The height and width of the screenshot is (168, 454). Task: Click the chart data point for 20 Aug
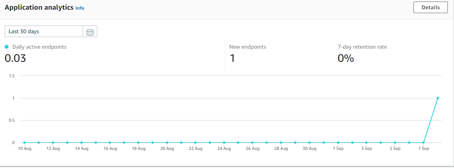pyautogui.click(x=167, y=143)
